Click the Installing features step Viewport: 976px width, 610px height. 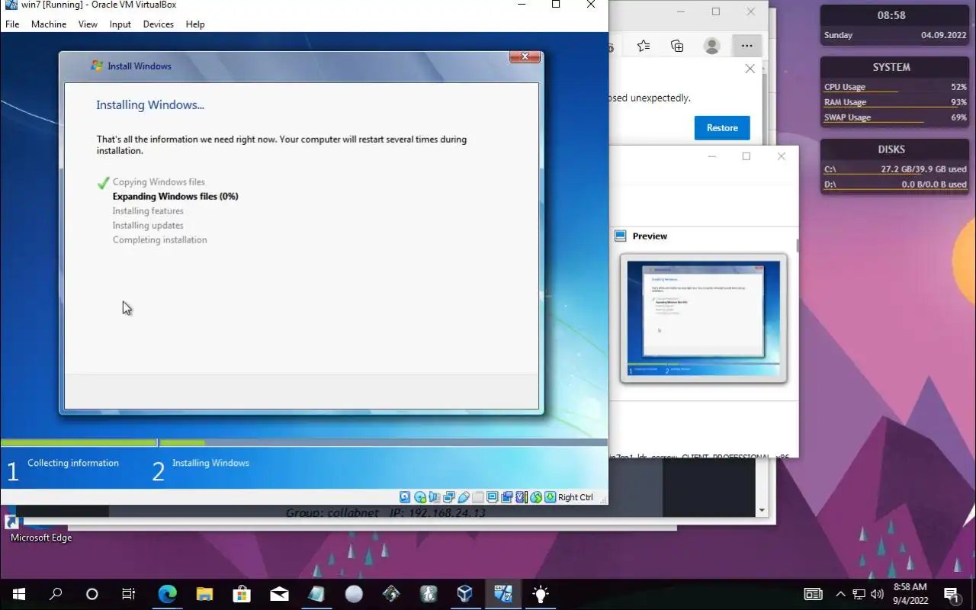tap(148, 211)
